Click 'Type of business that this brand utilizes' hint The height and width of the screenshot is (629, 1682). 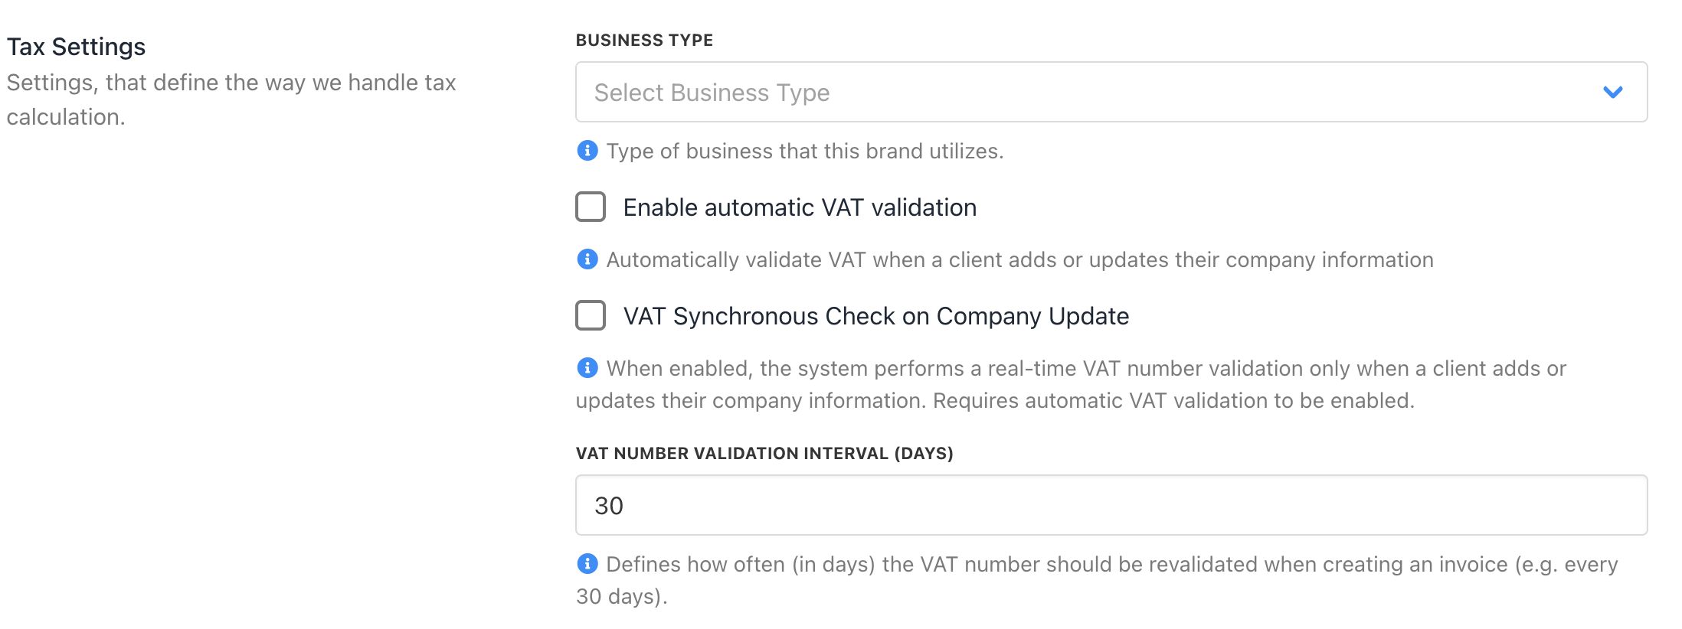pos(804,152)
